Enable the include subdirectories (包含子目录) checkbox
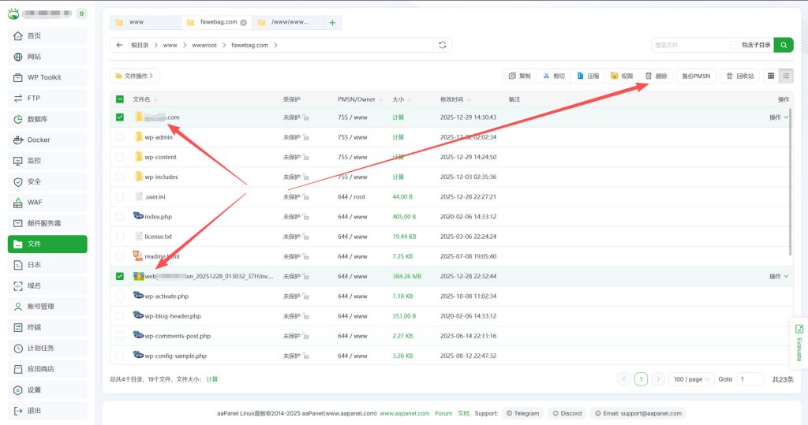The image size is (808, 425). click(x=735, y=45)
